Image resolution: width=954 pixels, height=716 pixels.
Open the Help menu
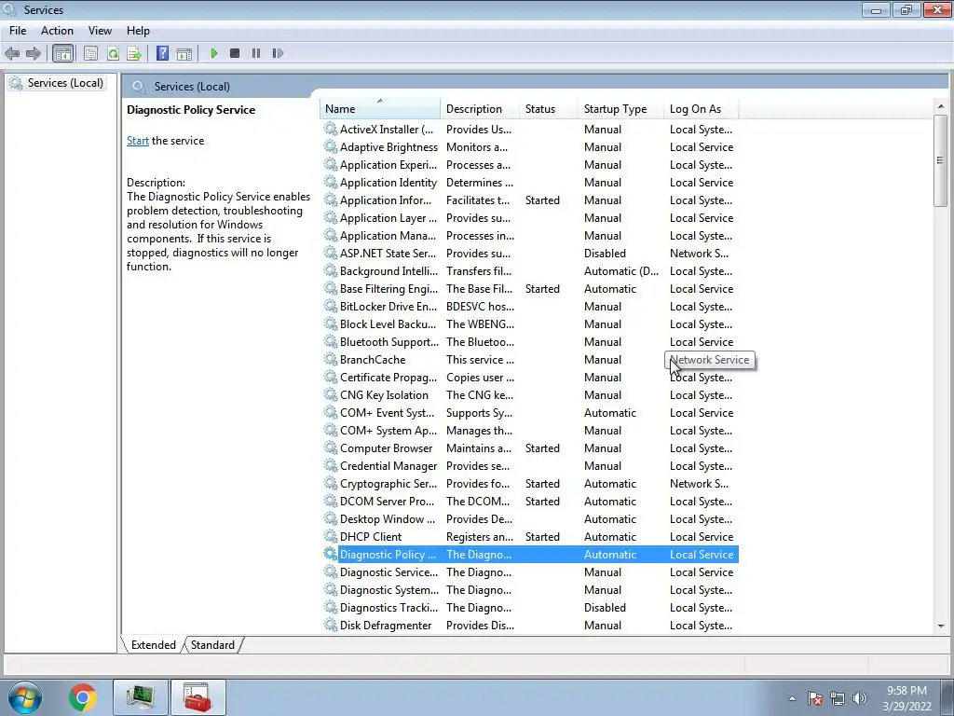point(138,31)
